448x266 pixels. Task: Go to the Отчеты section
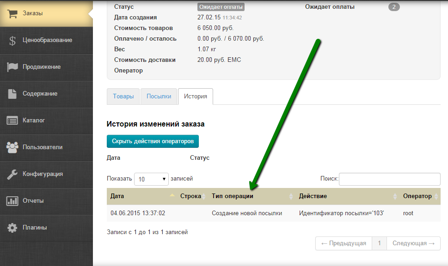point(46,201)
